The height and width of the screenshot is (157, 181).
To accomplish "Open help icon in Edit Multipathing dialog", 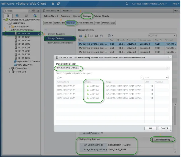I will click(169, 57).
